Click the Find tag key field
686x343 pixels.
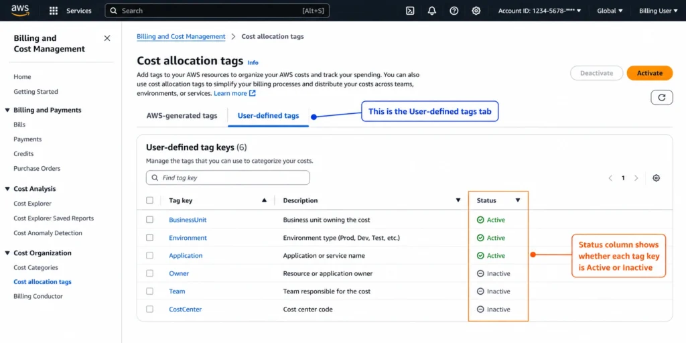[228, 178]
